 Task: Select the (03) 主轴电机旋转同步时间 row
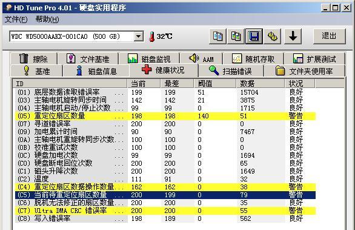165,100
